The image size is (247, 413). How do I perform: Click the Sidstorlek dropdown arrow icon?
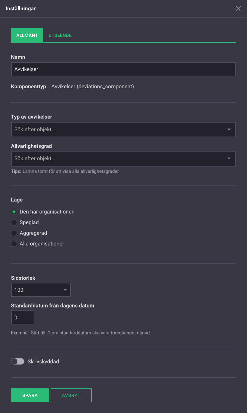65,290
